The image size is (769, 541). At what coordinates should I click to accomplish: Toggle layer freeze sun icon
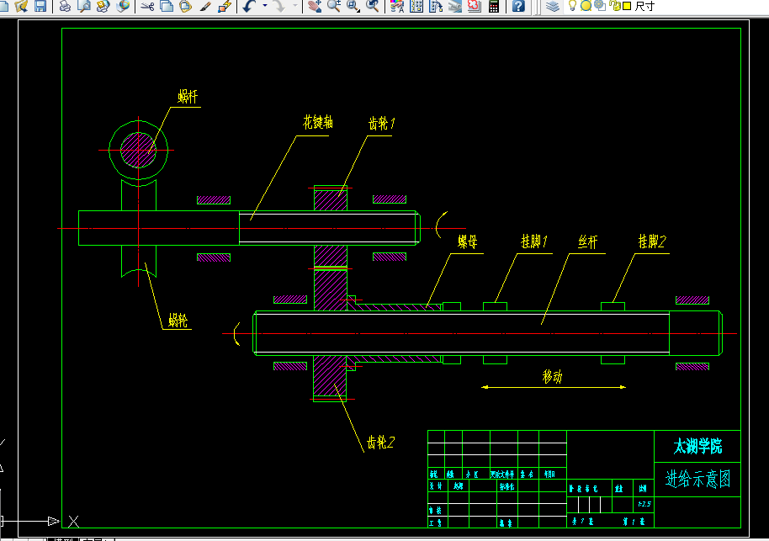(586, 6)
